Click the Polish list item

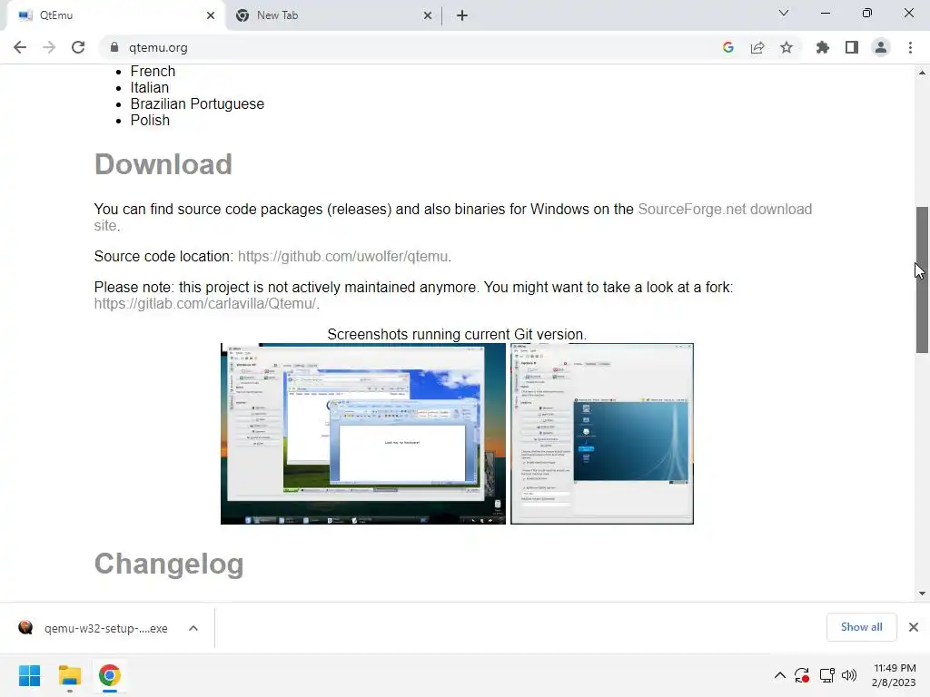[150, 121]
